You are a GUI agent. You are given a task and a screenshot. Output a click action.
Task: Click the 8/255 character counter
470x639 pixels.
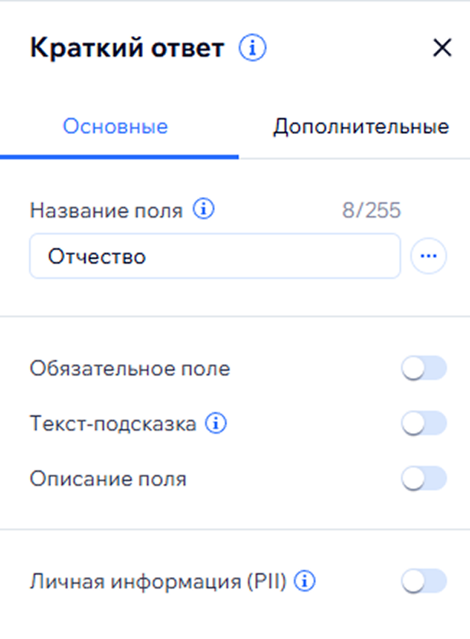pyautogui.click(x=371, y=211)
